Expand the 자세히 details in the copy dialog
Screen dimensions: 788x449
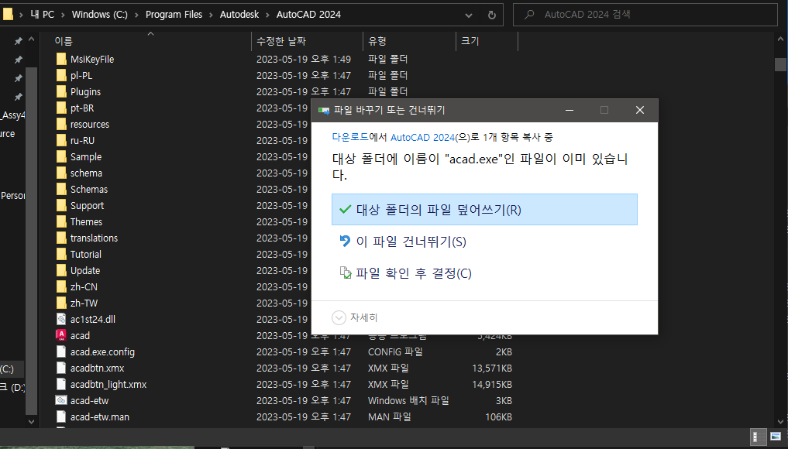tap(354, 317)
